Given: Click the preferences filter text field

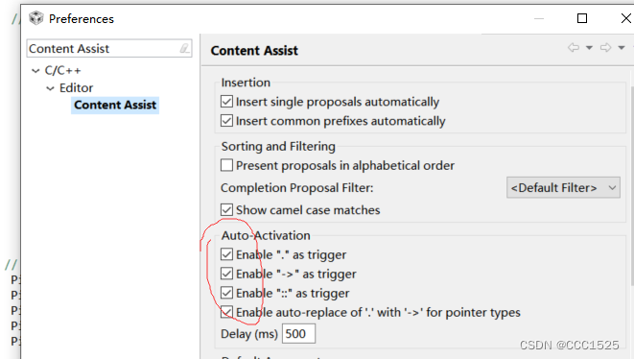Looking at the screenshot, I should [109, 49].
